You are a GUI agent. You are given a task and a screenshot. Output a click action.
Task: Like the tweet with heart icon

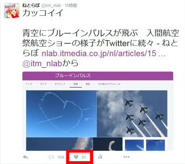76,157
